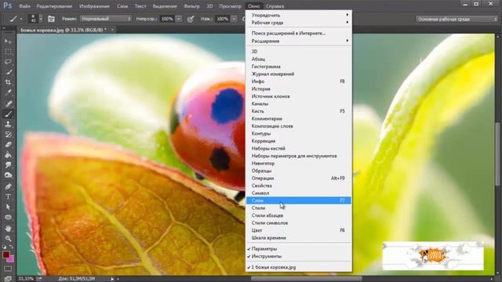
Task: Select the Lasso tool
Action: [x=8, y=62]
